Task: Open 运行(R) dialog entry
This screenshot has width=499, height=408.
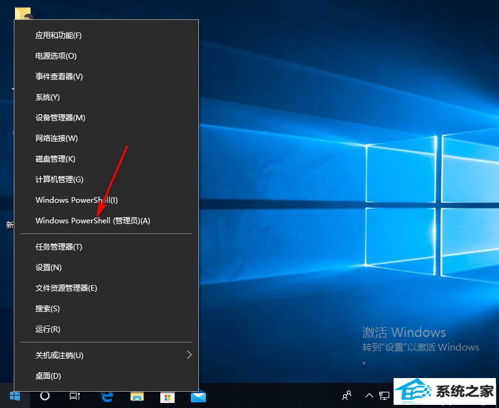Action: [x=106, y=329]
